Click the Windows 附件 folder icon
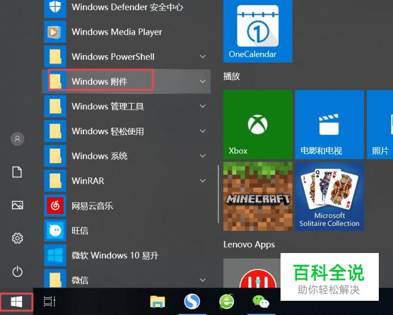 (55, 81)
